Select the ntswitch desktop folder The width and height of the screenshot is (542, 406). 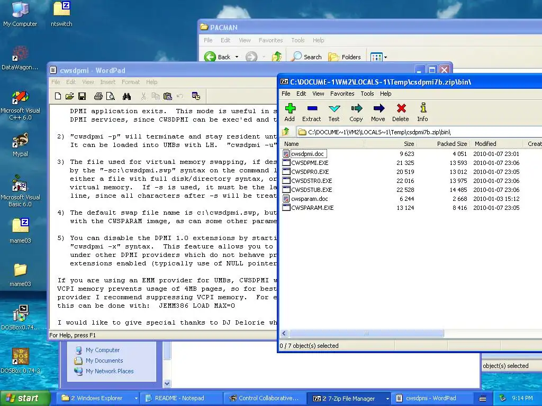61,14
